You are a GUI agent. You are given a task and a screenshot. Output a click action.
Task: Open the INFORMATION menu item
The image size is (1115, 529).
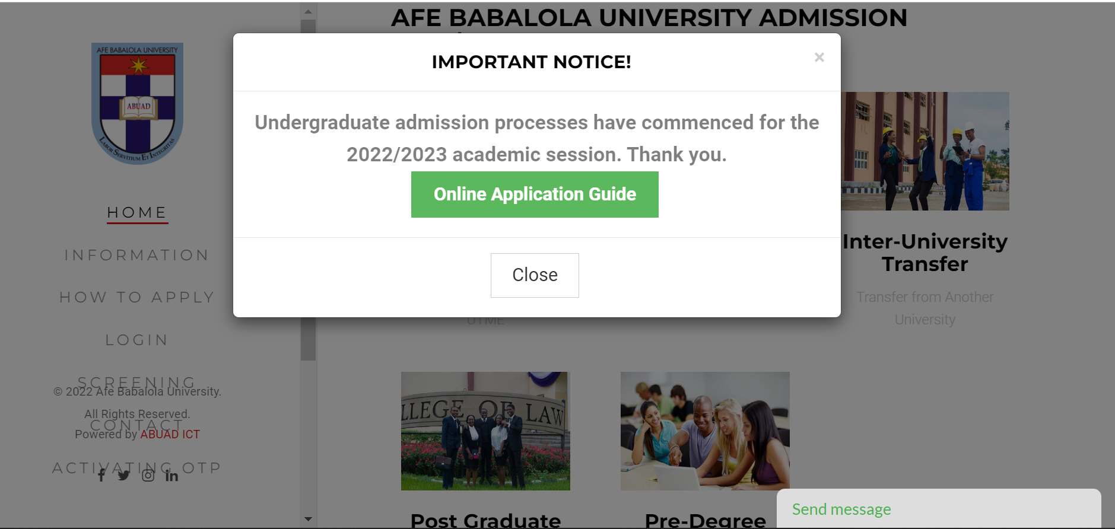(x=137, y=254)
